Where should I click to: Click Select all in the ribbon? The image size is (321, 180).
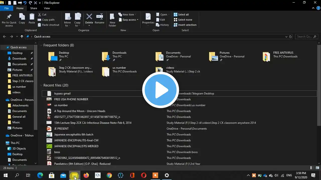(183, 14)
